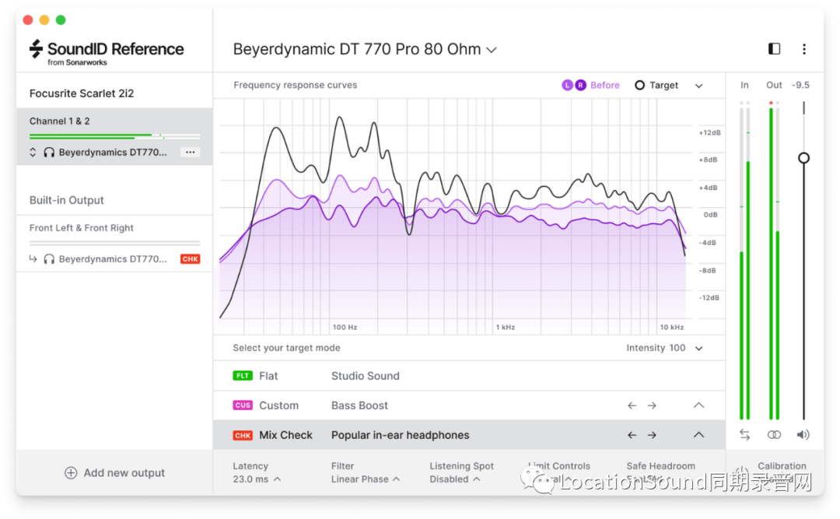This screenshot has width=840, height=519.
Task: Open the three-dot menu at top right
Action: coord(803,49)
